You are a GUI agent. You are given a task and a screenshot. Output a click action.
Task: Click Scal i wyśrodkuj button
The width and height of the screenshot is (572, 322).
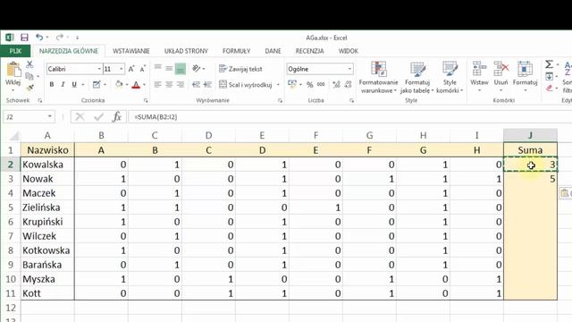pos(246,85)
